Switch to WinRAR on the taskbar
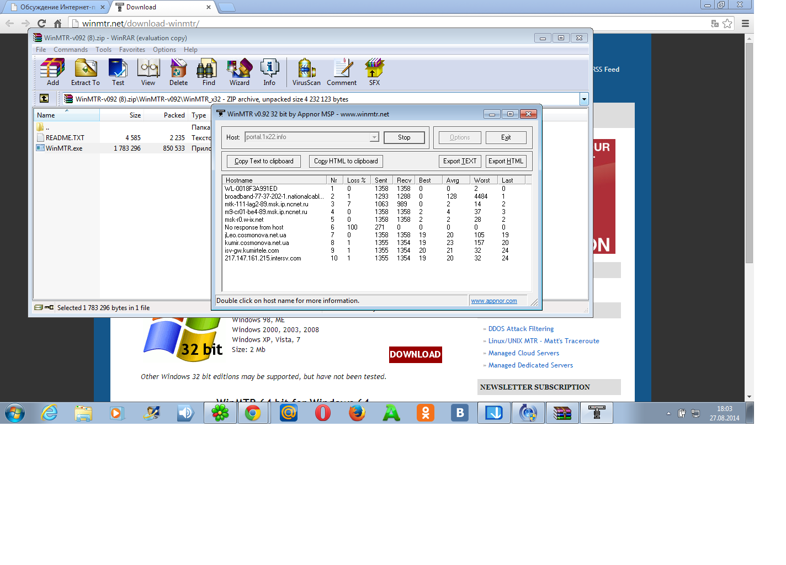The image size is (786, 565). tap(562, 413)
